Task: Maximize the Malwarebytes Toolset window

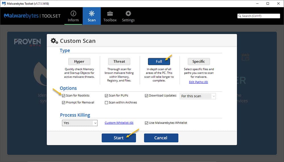Action: [268, 3]
